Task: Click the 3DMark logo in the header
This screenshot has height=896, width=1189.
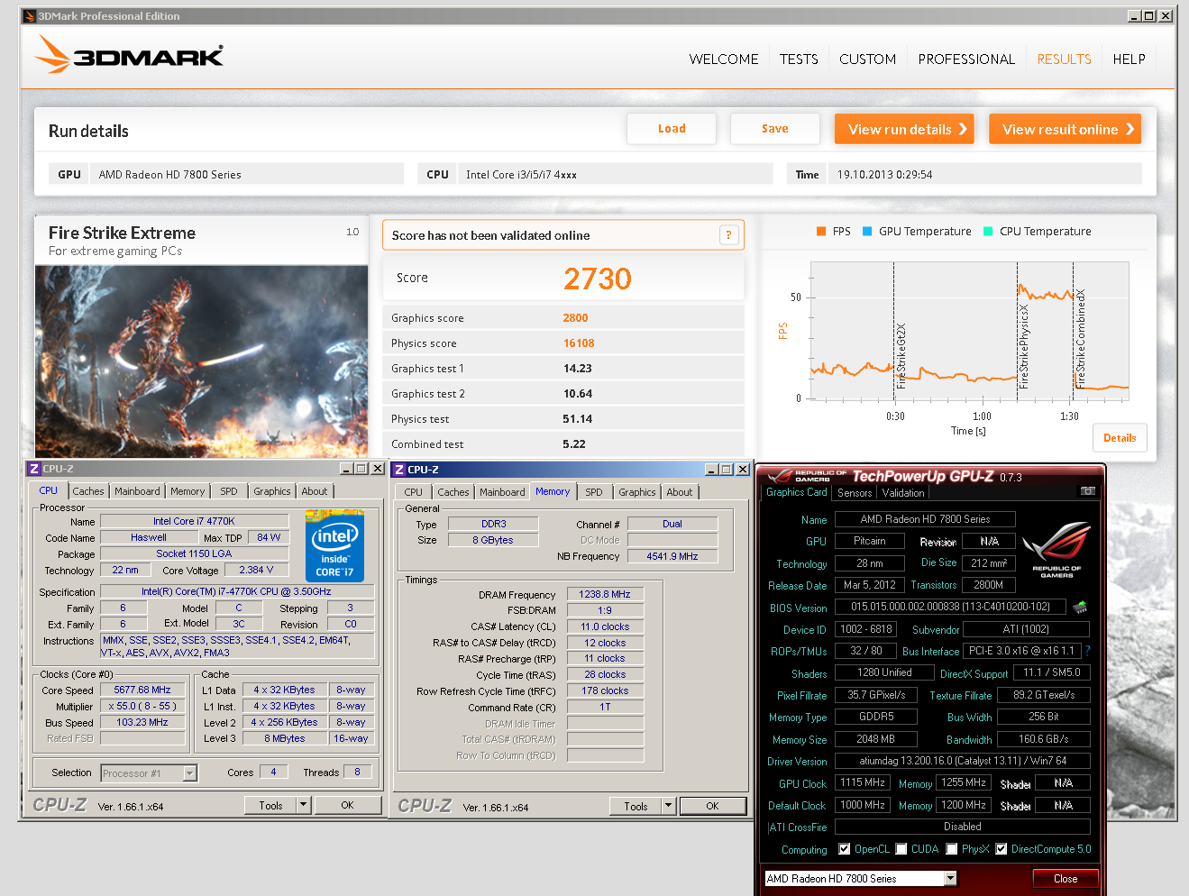Action: (x=129, y=54)
